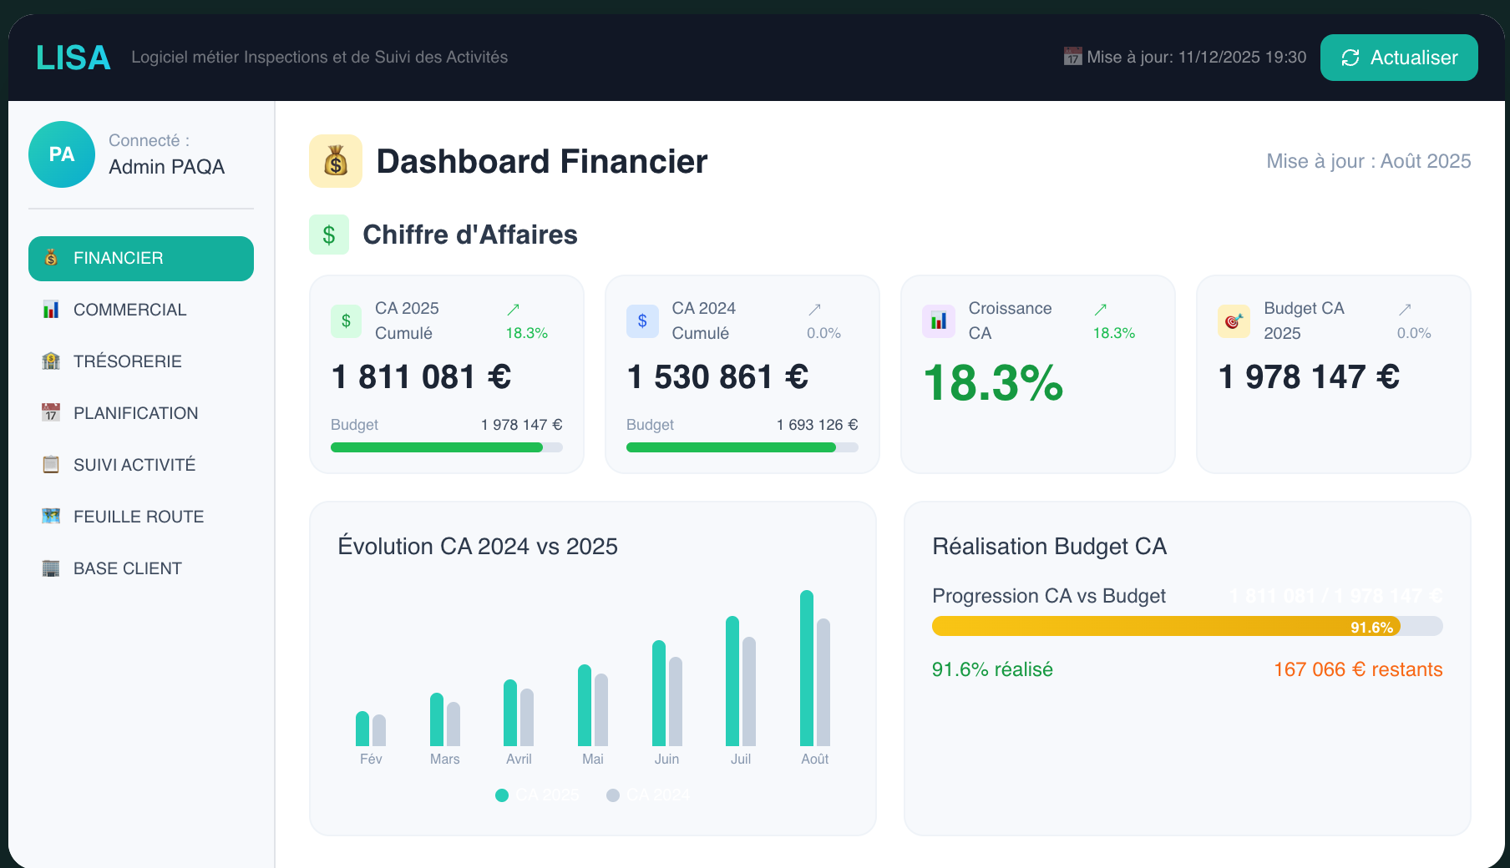Open the COMMERCIAL menu entry
This screenshot has width=1510, height=868.
129,309
